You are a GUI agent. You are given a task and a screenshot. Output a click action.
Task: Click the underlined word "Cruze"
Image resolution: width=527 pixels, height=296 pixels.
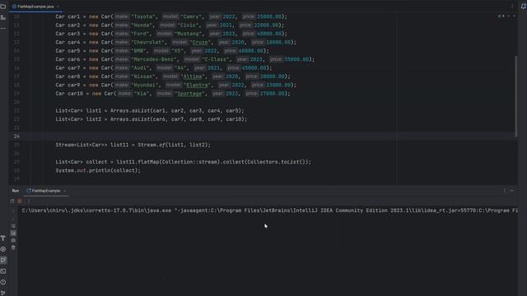click(200, 42)
